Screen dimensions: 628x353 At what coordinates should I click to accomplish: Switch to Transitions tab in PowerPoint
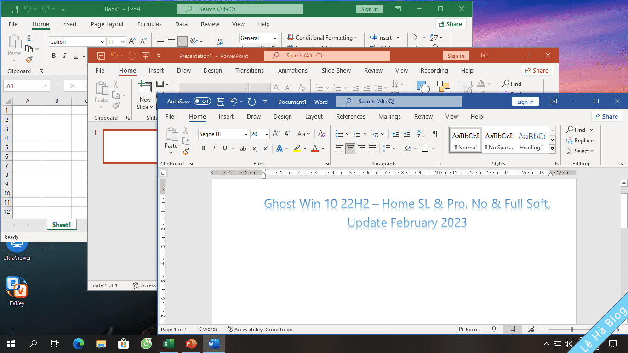249,71
